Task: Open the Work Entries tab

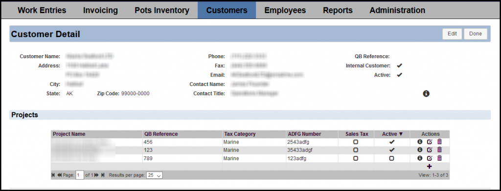Action: click(42, 10)
